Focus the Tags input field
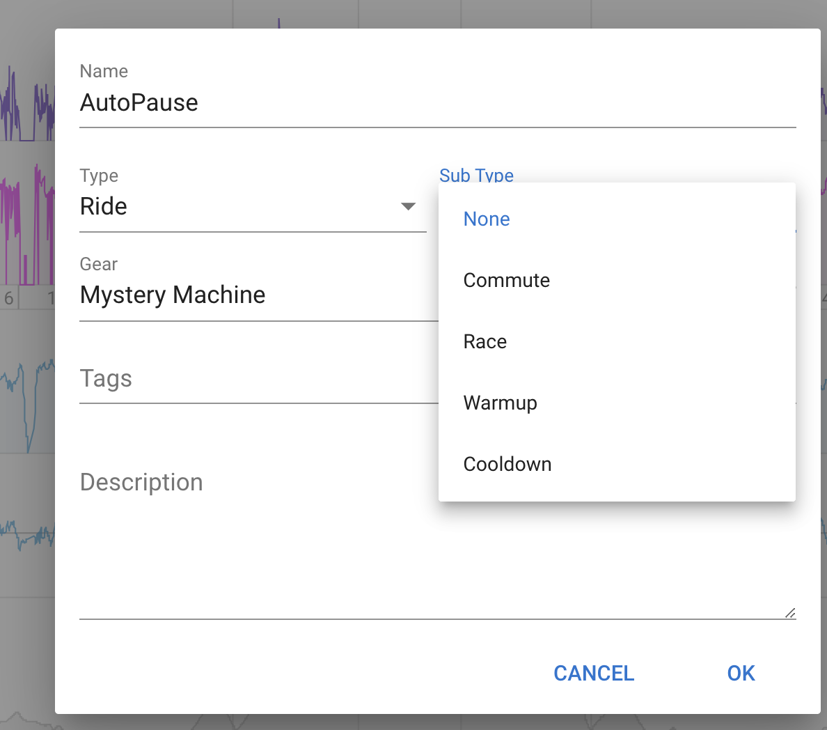This screenshot has width=827, height=730. pos(258,379)
